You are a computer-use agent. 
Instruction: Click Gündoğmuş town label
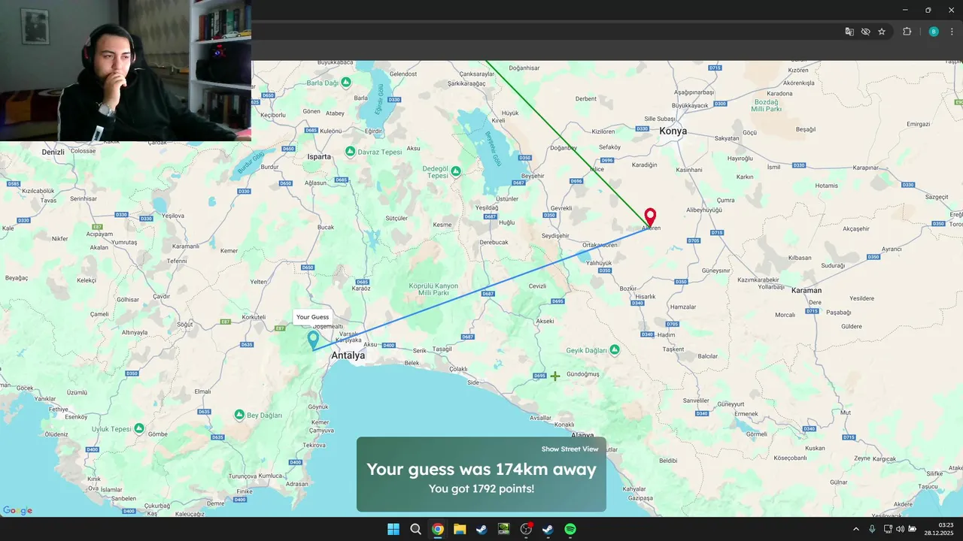tap(583, 374)
